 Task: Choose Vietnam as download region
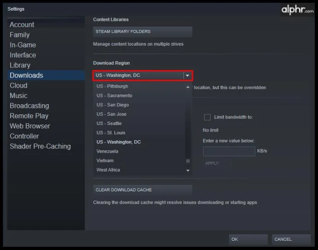pyautogui.click(x=139, y=161)
